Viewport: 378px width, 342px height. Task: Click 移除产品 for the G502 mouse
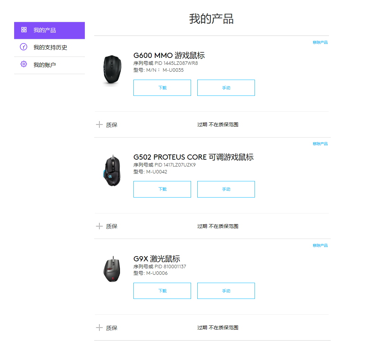point(319,144)
